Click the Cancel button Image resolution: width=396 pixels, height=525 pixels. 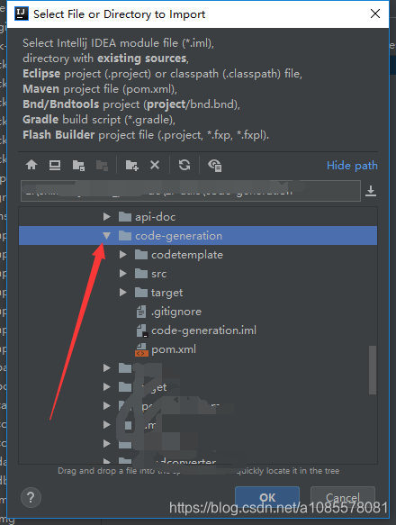click(343, 498)
